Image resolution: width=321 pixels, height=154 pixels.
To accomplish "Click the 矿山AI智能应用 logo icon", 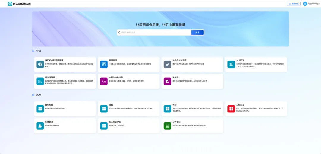I will (x=10, y=4).
